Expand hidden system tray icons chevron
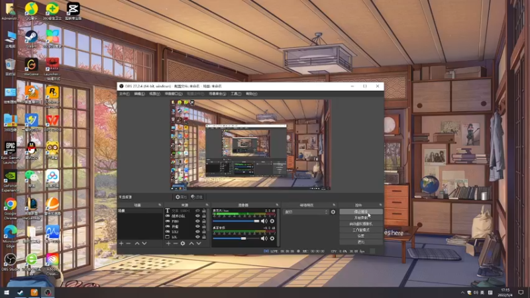 tap(462, 293)
